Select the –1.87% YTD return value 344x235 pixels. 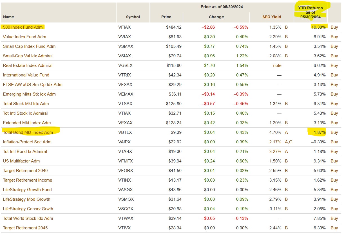[318, 132]
